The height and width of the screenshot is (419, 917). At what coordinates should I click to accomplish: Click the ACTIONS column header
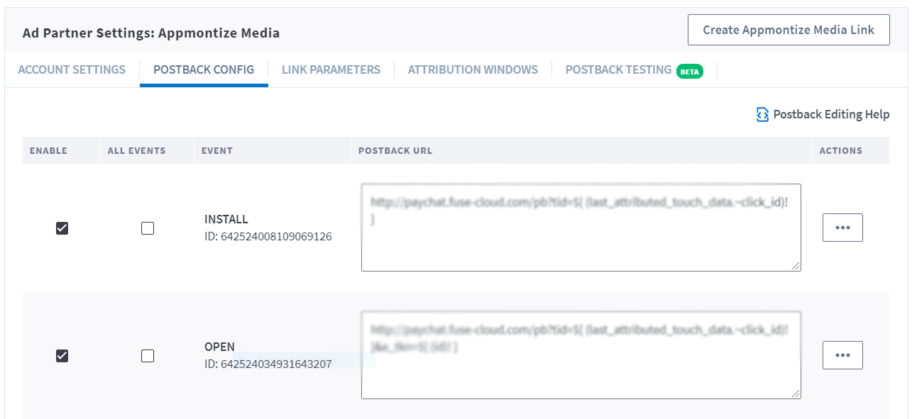(x=841, y=151)
